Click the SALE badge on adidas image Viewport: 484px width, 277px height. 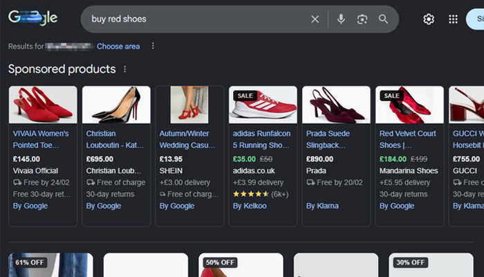point(245,96)
